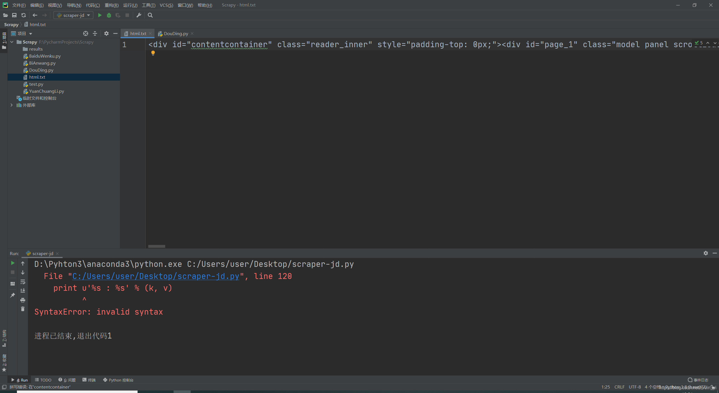Collapse the Scrapy project root node
The width and height of the screenshot is (719, 393).
point(12,42)
